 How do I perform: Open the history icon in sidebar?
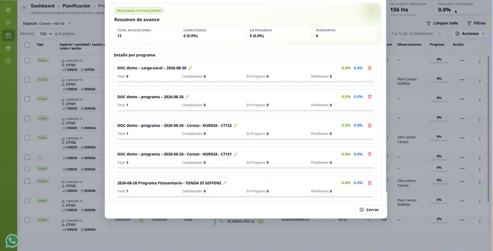coord(8,61)
